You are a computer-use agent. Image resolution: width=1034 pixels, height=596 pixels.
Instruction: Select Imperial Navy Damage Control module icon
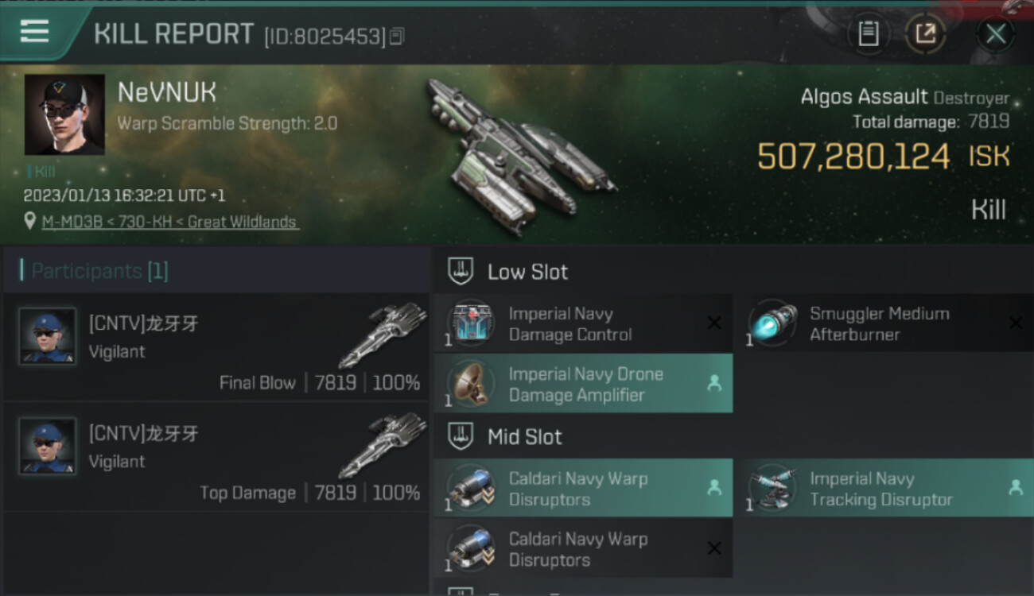pyautogui.click(x=472, y=323)
